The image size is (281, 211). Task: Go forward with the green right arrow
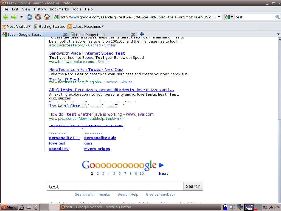14,17
